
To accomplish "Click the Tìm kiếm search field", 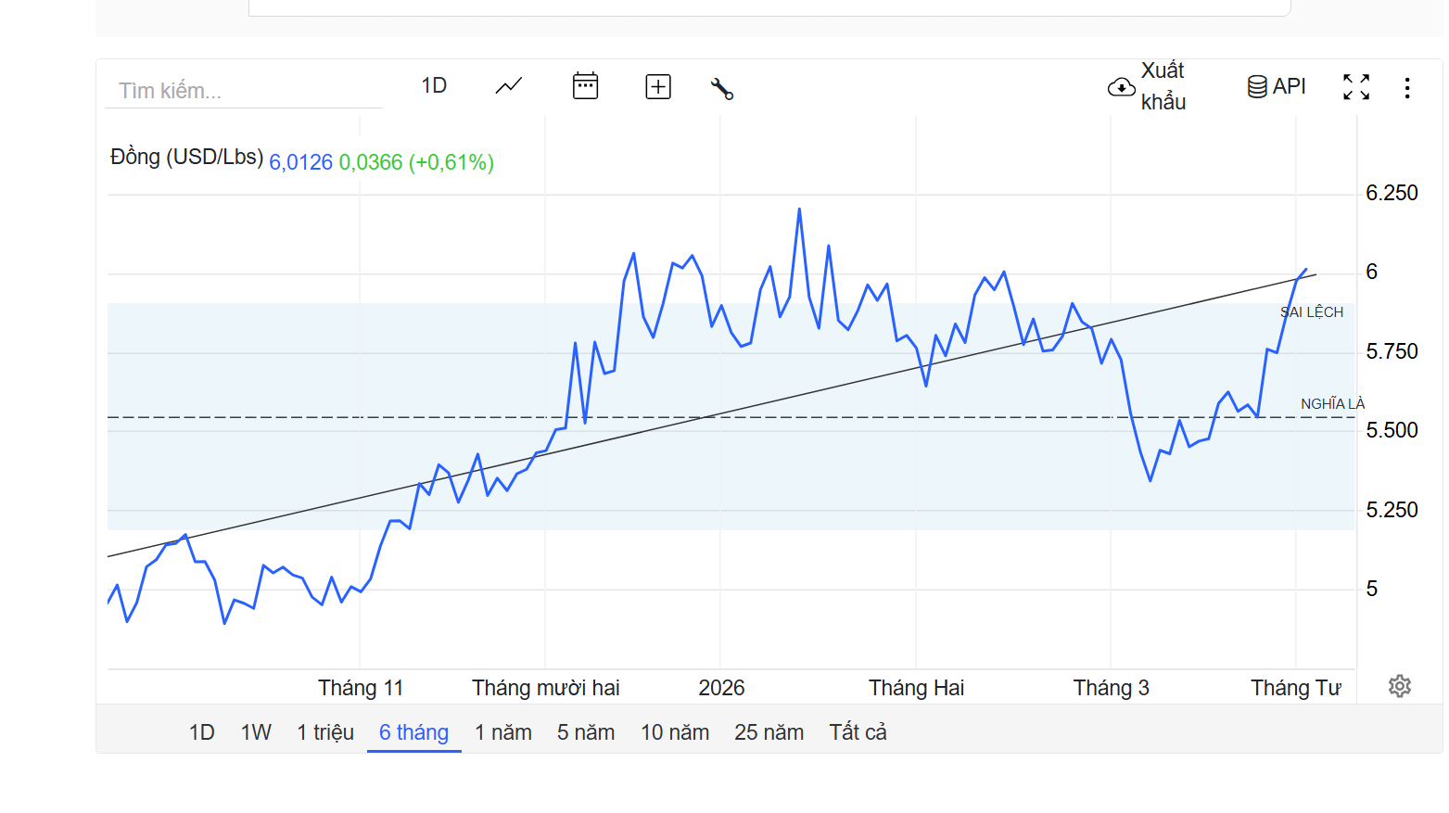I will (243, 91).
